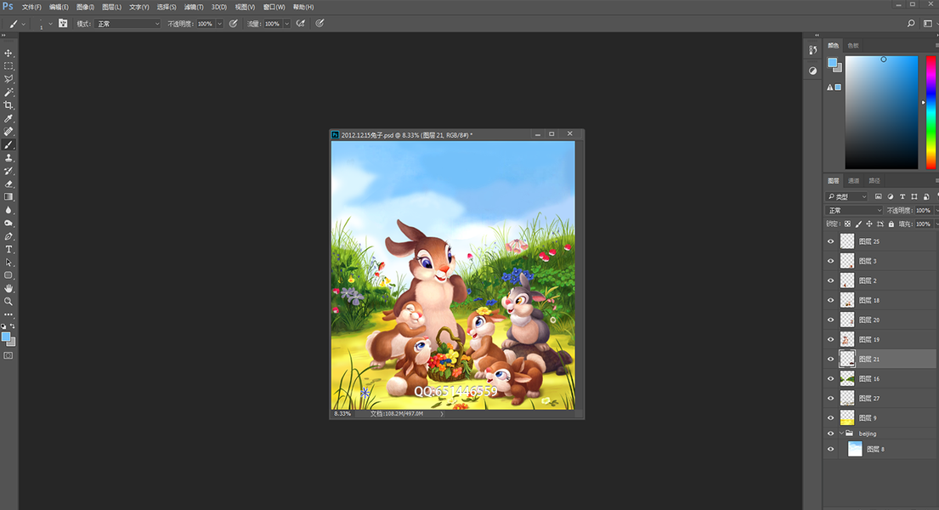Click the layer opacity 100% field
Screen dimensions: 939x510
click(x=923, y=210)
